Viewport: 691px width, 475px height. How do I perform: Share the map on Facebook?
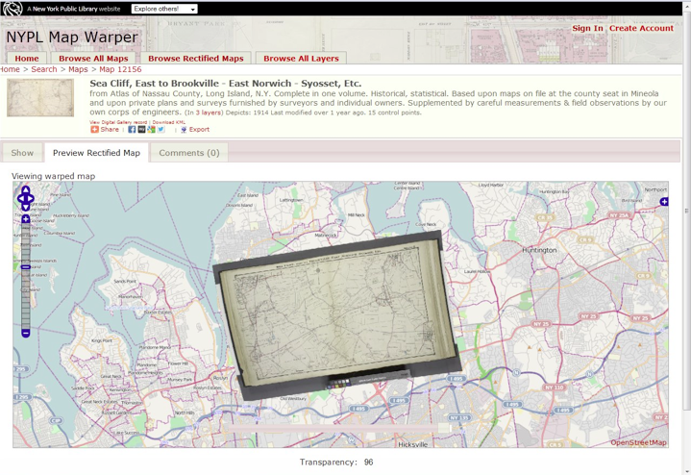(x=132, y=129)
